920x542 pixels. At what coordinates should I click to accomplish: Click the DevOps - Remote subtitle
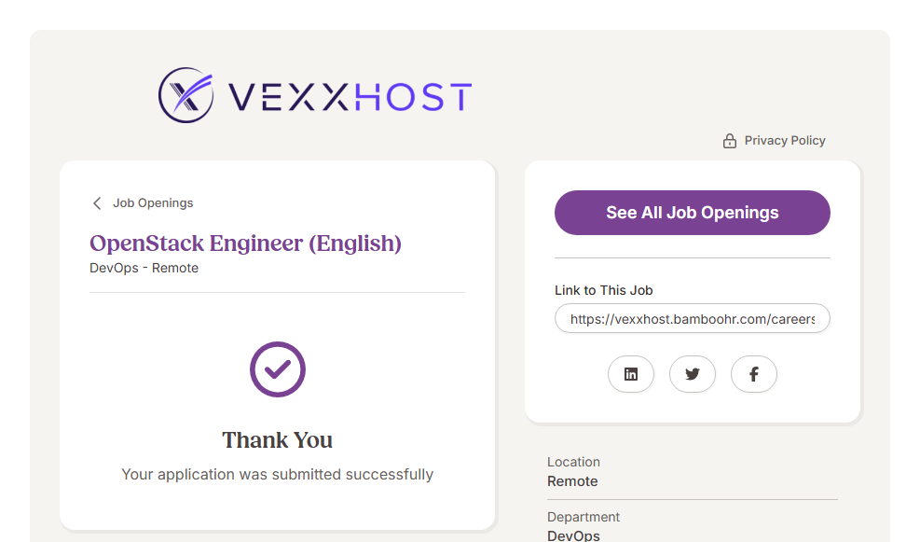pyautogui.click(x=144, y=269)
